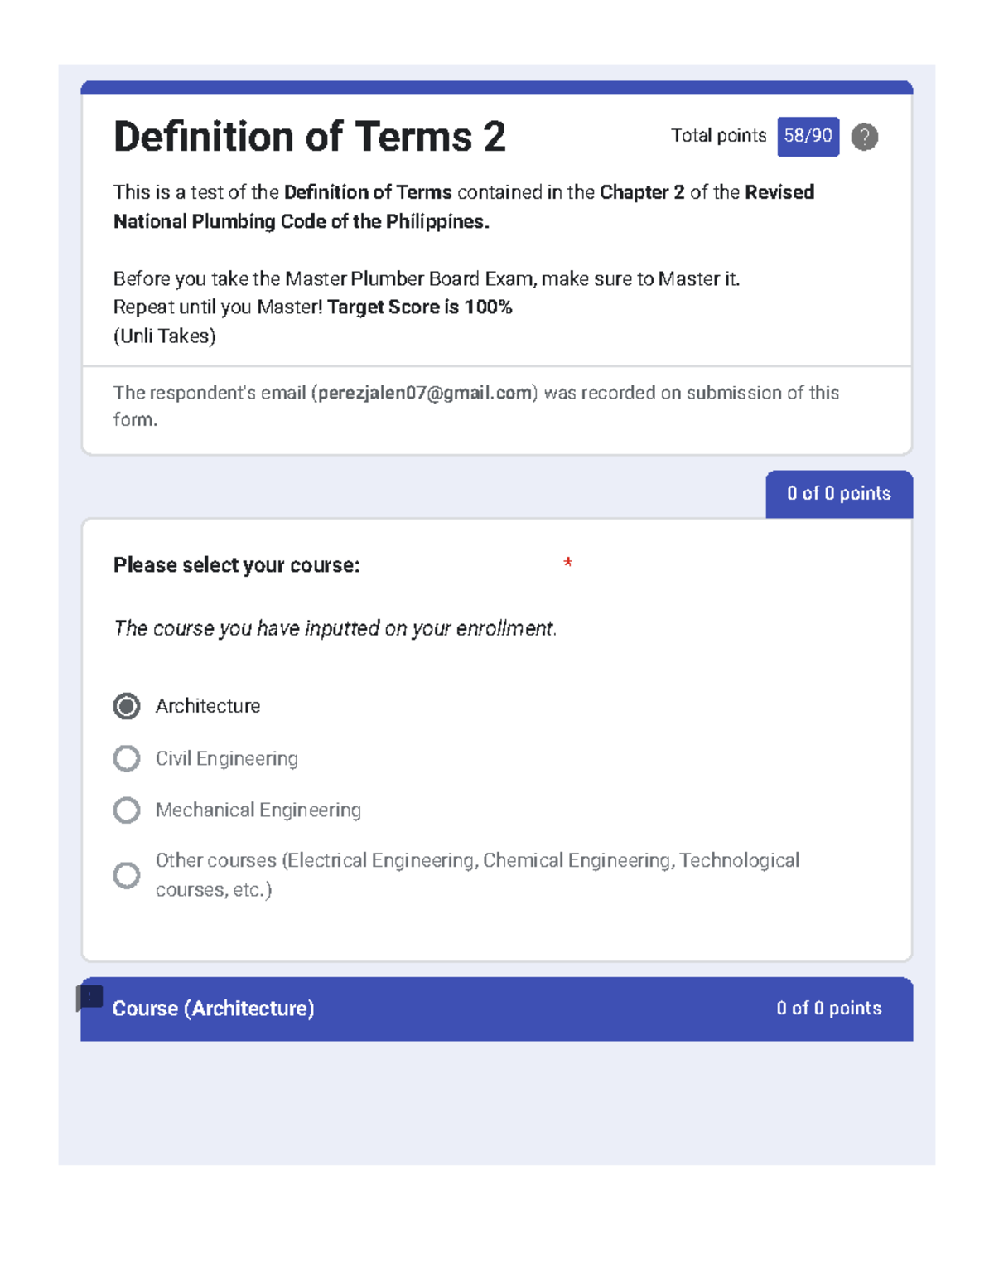Select the Other courses radio option

(x=127, y=875)
